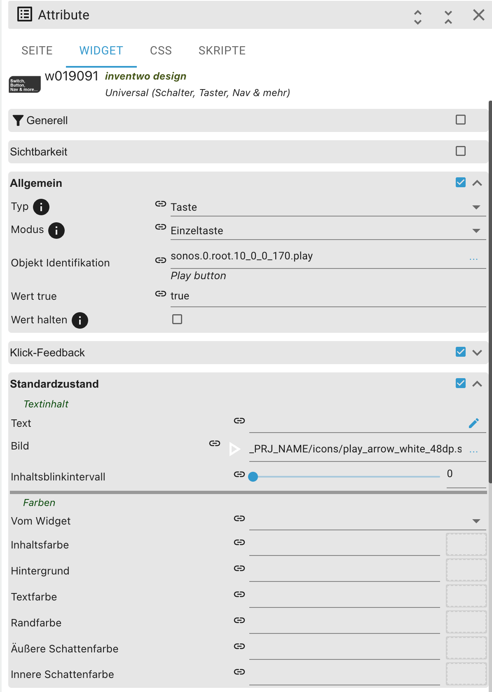Expand all attribute groups with header arrows
Screen dimensions: 492x692
pyautogui.click(x=418, y=17)
